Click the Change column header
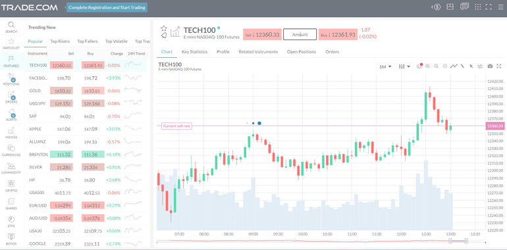This screenshot has width=507, height=250. (x=117, y=53)
